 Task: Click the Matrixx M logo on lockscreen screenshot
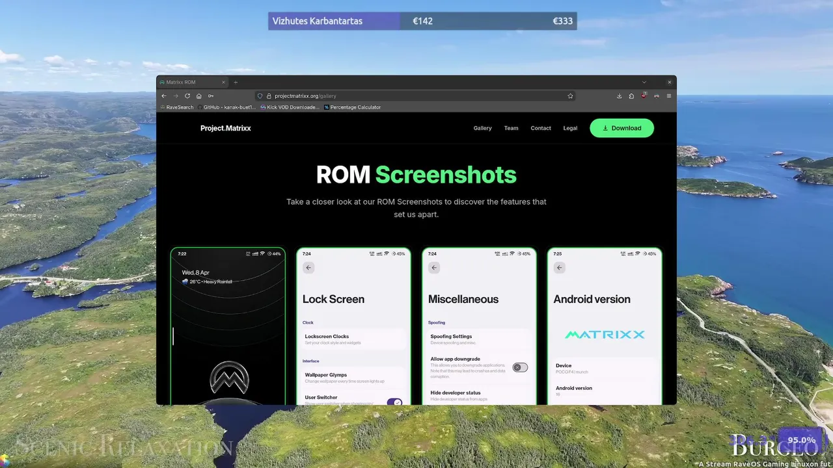229,377
